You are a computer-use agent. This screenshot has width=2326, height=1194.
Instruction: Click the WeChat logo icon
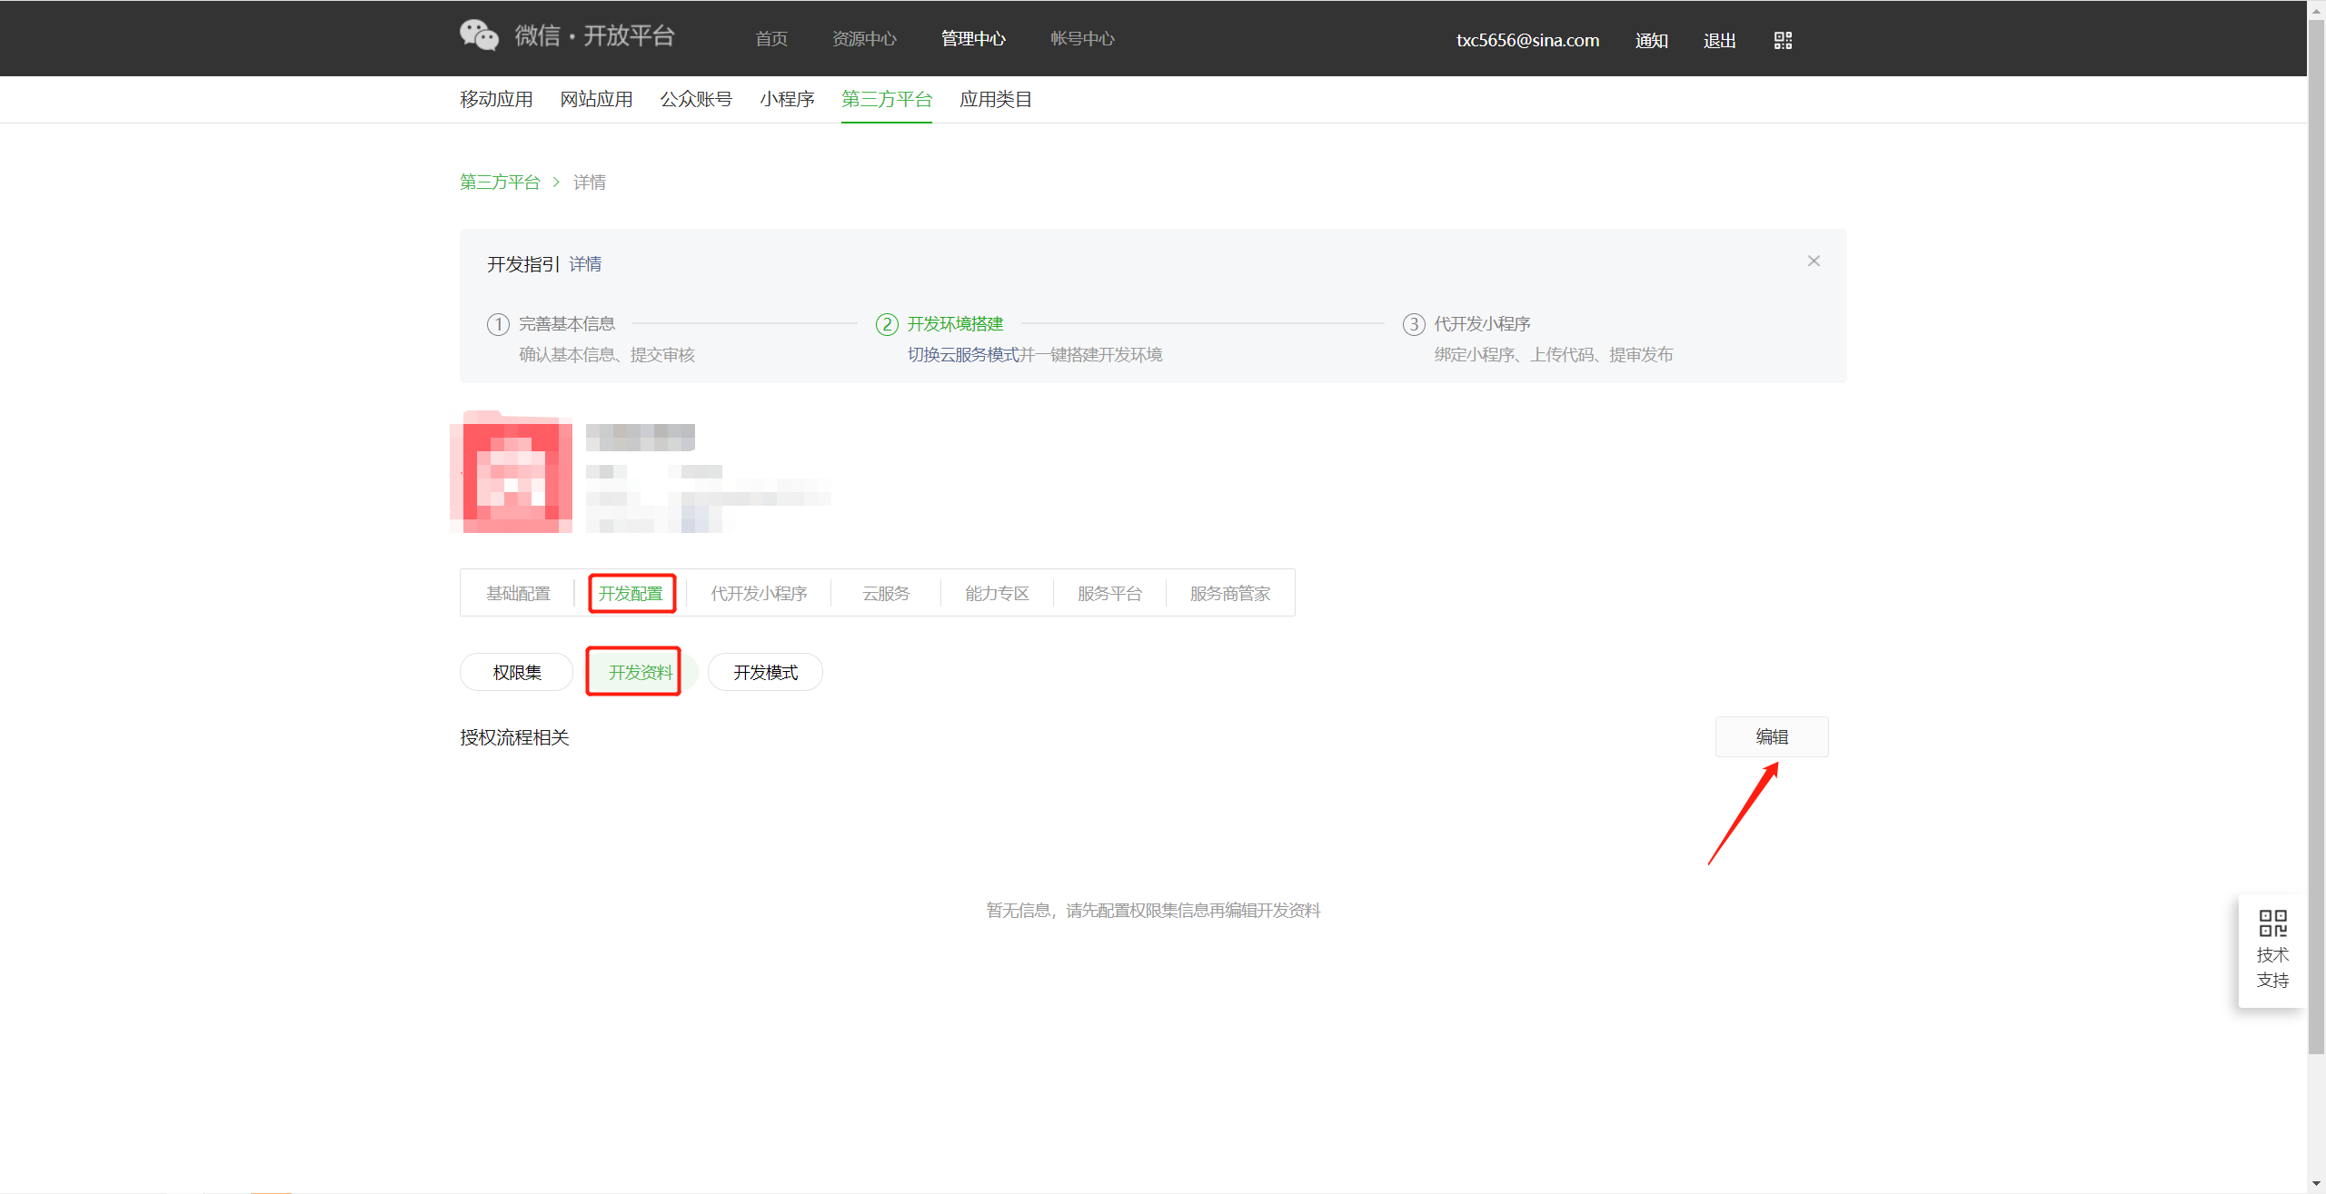(x=479, y=35)
